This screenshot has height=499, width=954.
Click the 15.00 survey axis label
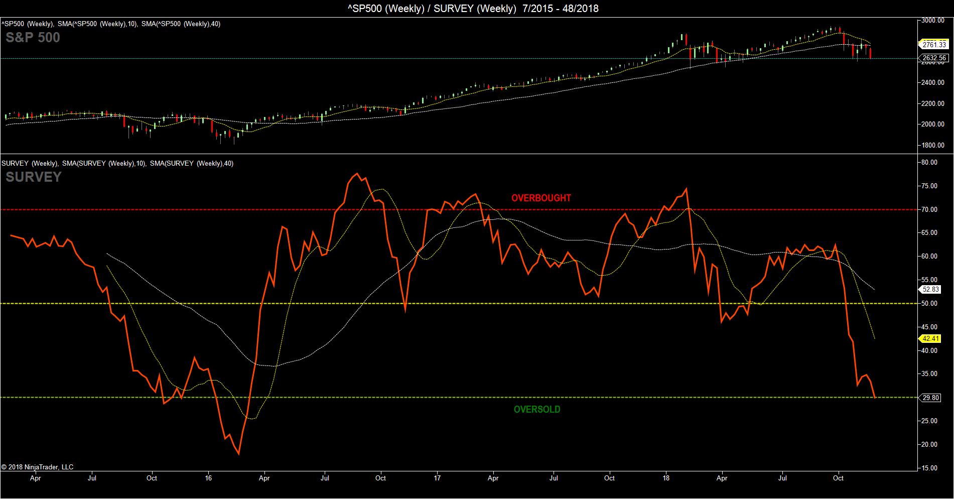tap(930, 468)
